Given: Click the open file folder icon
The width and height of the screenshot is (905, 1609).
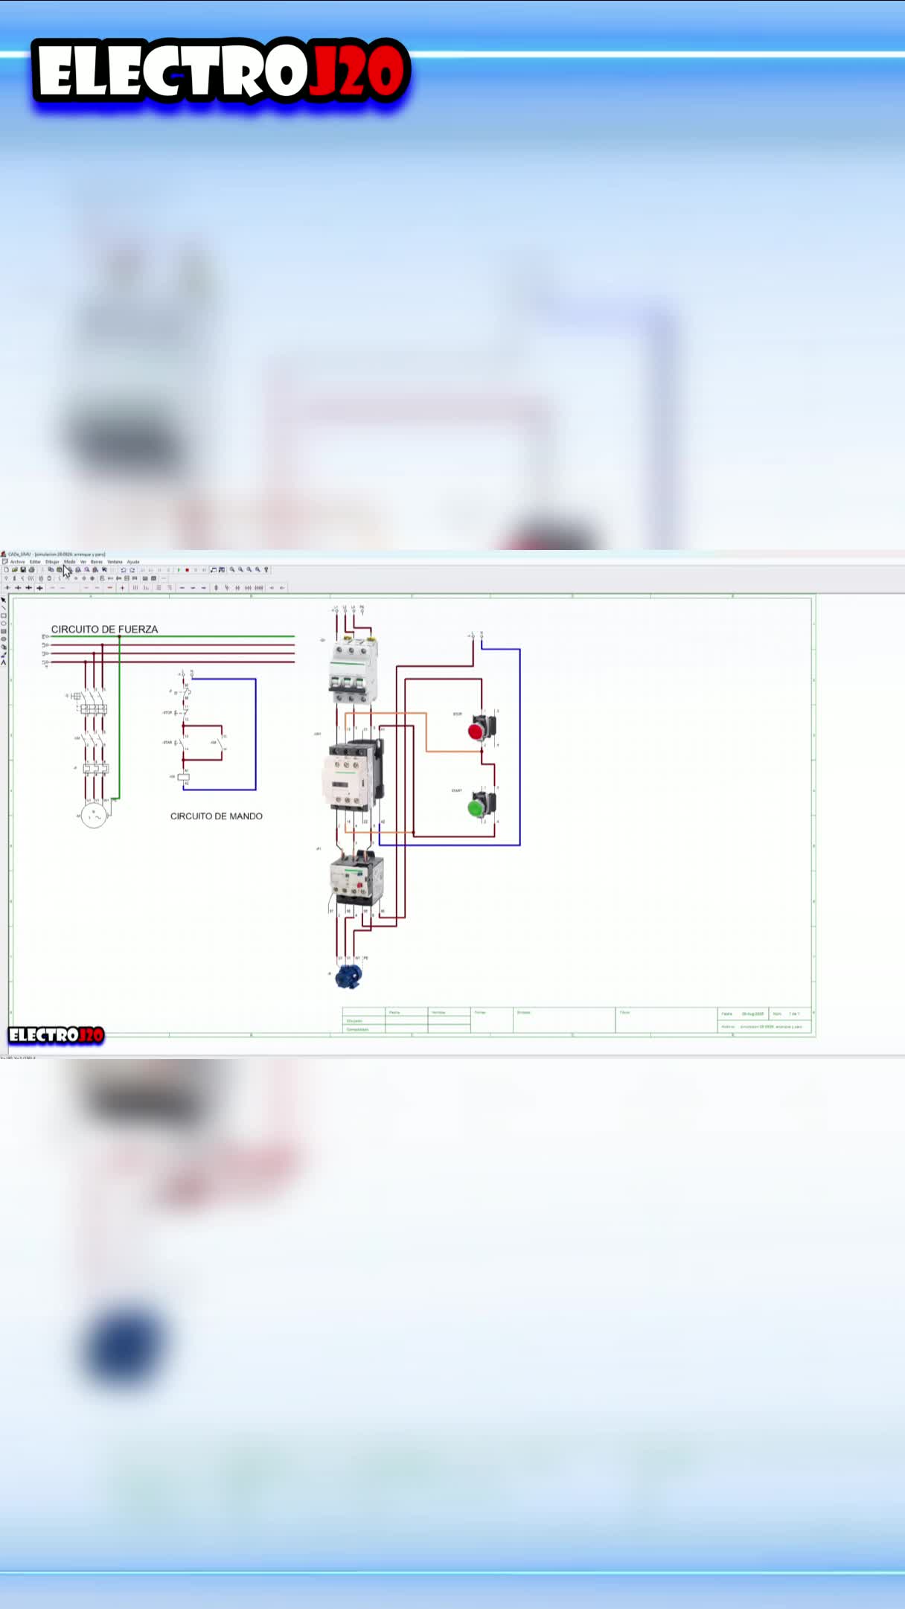Looking at the screenshot, I should pos(15,570).
